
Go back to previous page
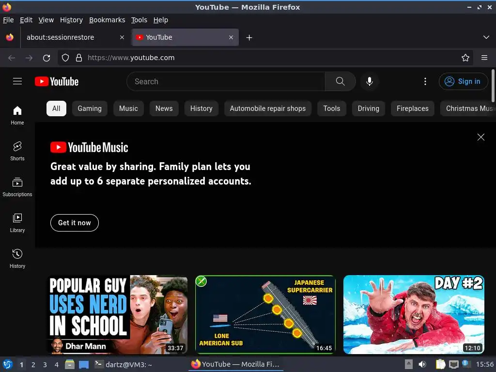(12, 58)
